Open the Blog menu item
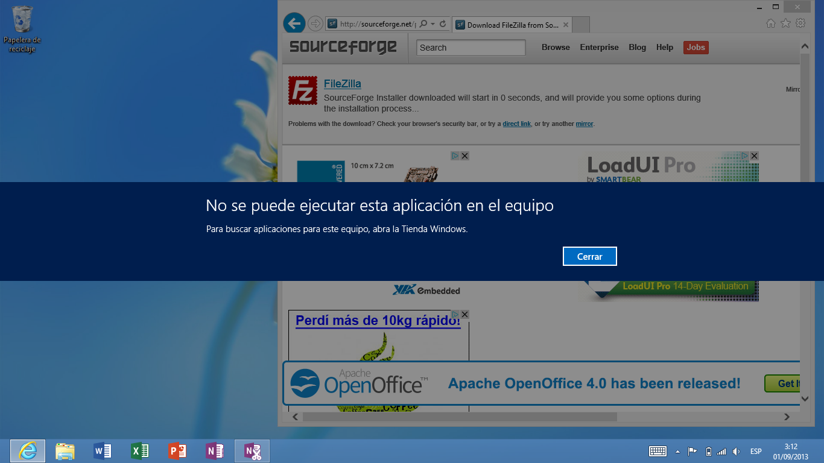Viewport: 824px width, 463px height. 637,47
